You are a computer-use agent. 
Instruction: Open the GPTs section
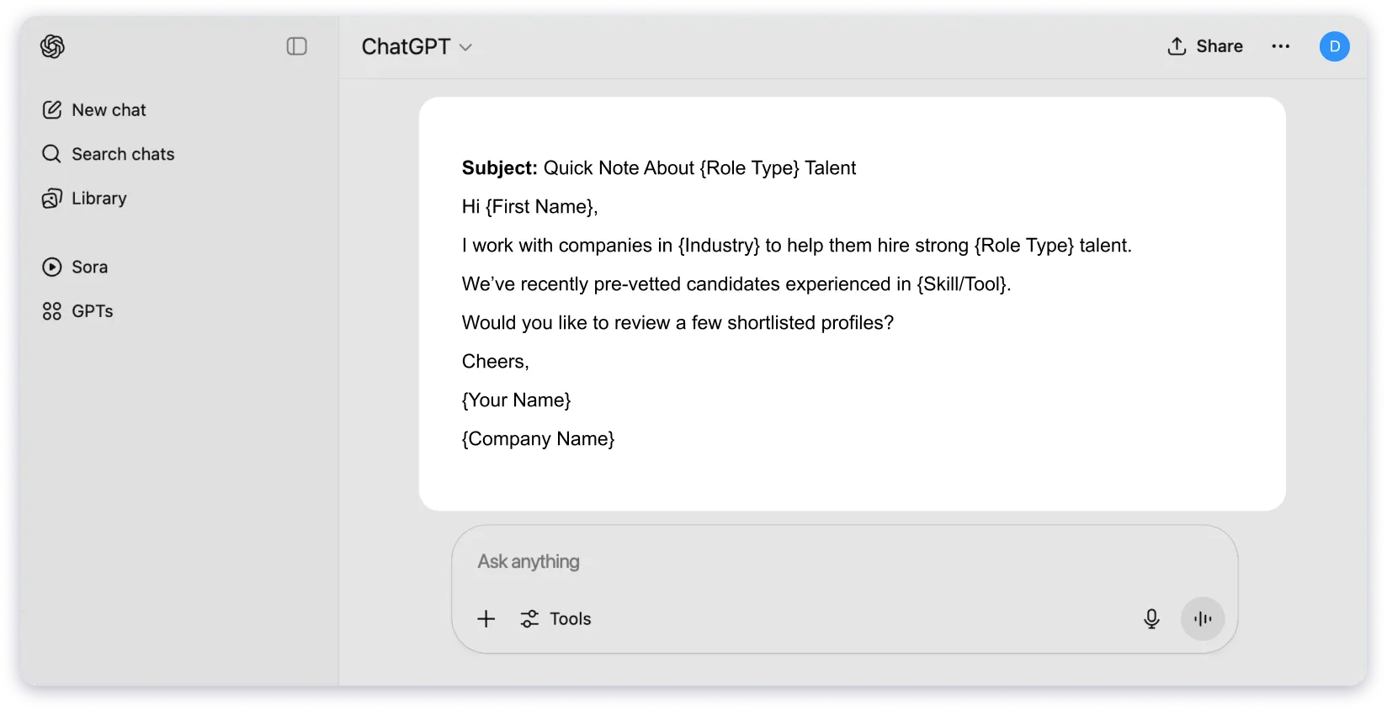point(51,310)
